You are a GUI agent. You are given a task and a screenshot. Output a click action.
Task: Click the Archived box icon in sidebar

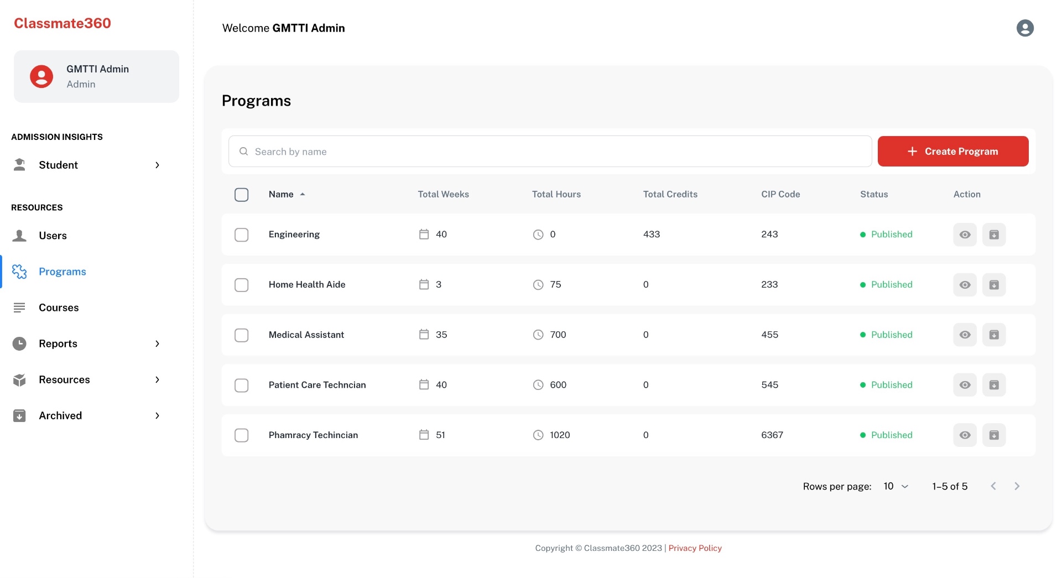click(19, 415)
